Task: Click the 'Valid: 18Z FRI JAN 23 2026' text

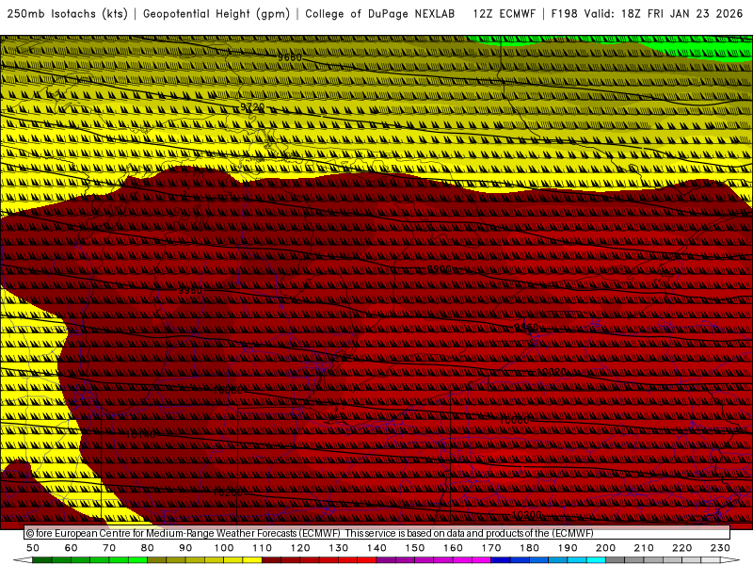Action: (664, 14)
